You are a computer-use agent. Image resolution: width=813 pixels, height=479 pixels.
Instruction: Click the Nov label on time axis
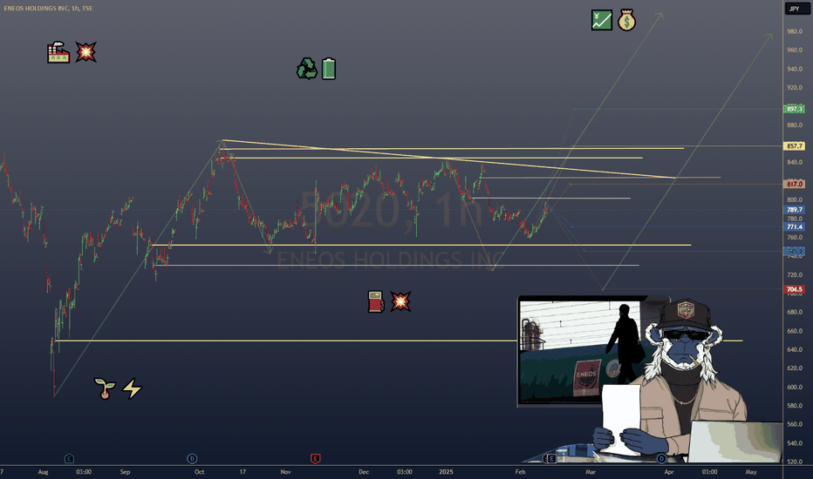point(285,472)
